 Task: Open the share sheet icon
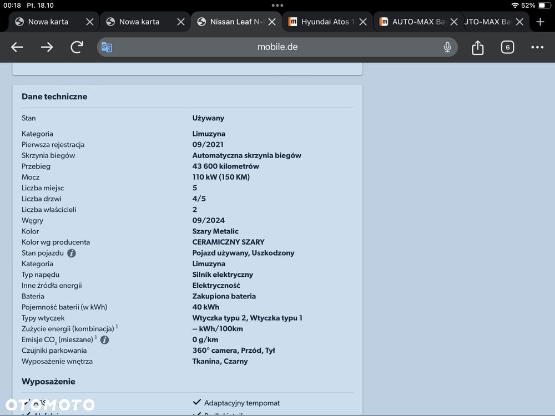[x=477, y=47]
